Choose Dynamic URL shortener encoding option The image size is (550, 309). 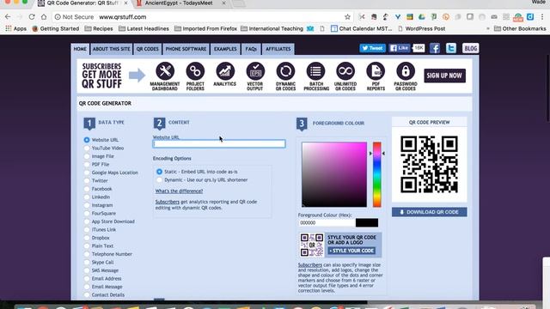(159, 179)
